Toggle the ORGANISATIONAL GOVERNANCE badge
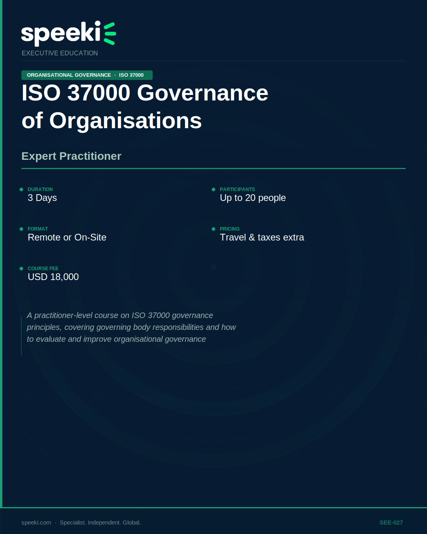This screenshot has width=427, height=534. click(x=68, y=75)
